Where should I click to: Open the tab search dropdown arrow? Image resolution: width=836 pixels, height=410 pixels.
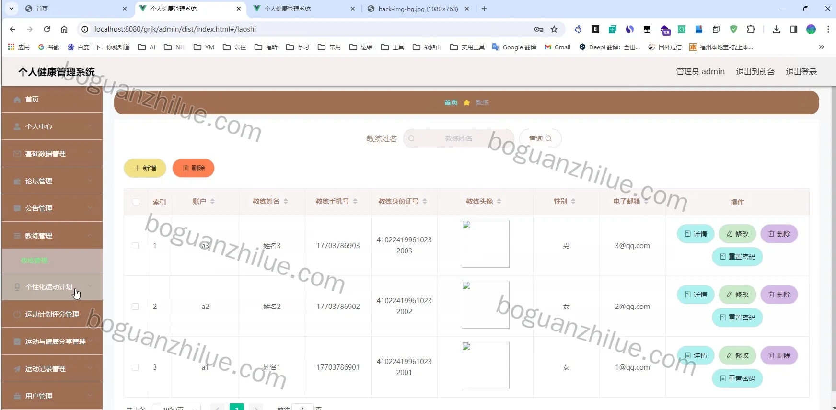(12, 9)
